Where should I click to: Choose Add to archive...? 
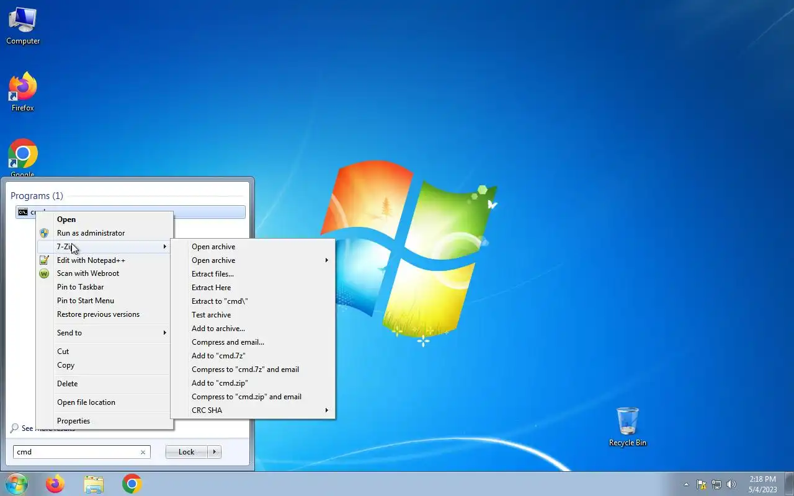pos(252,329)
